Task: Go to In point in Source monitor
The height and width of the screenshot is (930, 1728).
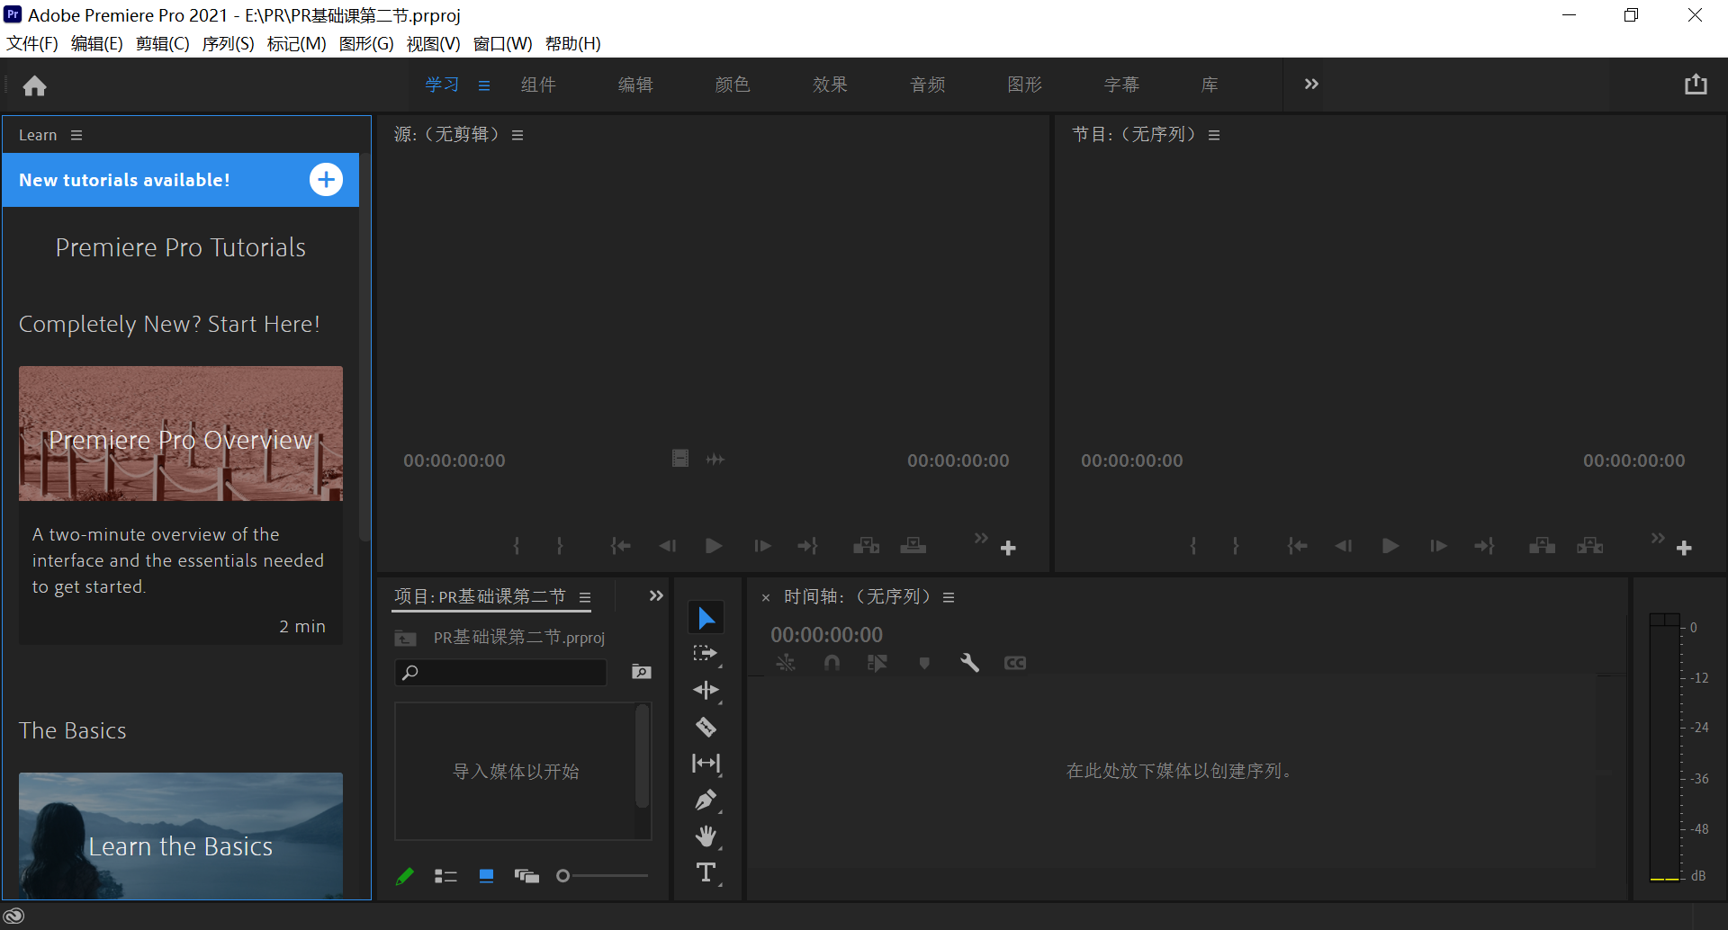Action: pyautogui.click(x=620, y=546)
